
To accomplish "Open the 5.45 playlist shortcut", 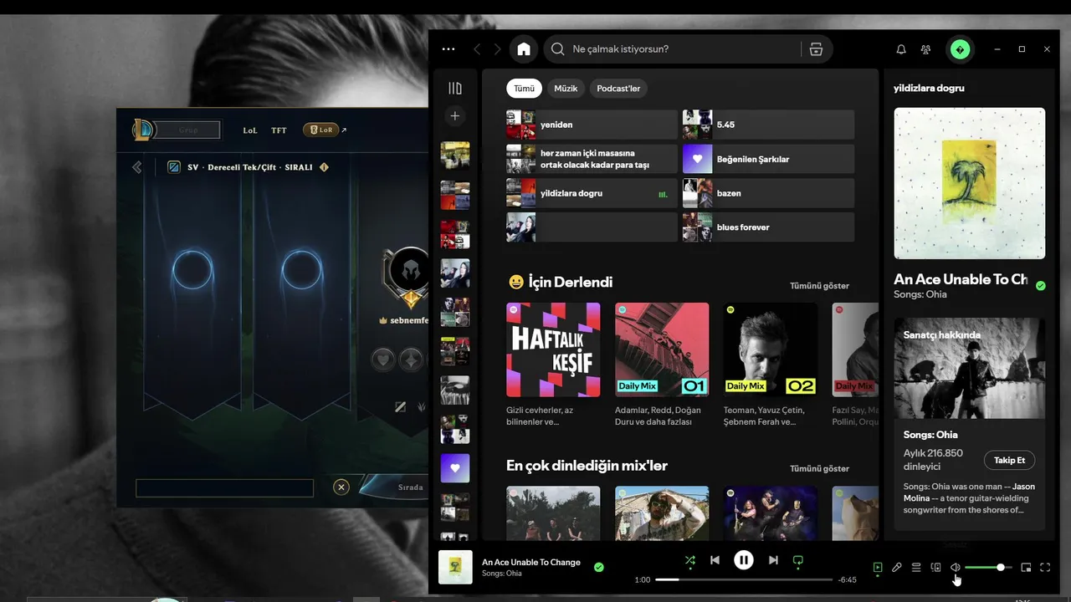I will (768, 125).
